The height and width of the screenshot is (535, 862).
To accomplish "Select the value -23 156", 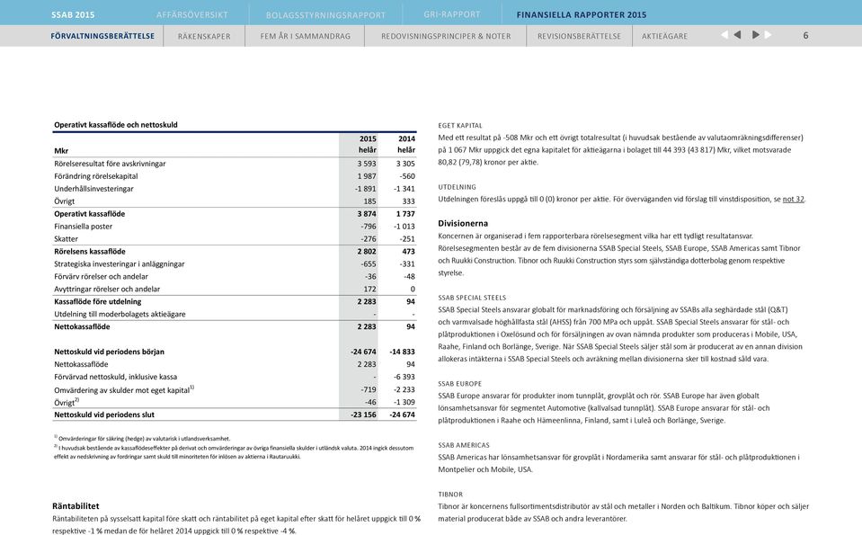I will click(363, 415).
